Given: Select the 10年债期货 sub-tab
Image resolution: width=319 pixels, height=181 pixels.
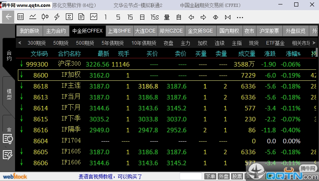Looking at the screenshot, I should tap(144, 43).
